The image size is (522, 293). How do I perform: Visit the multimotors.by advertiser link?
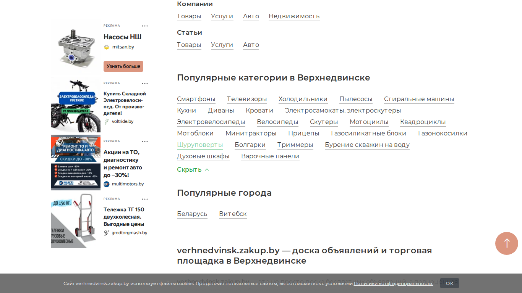coord(128,184)
